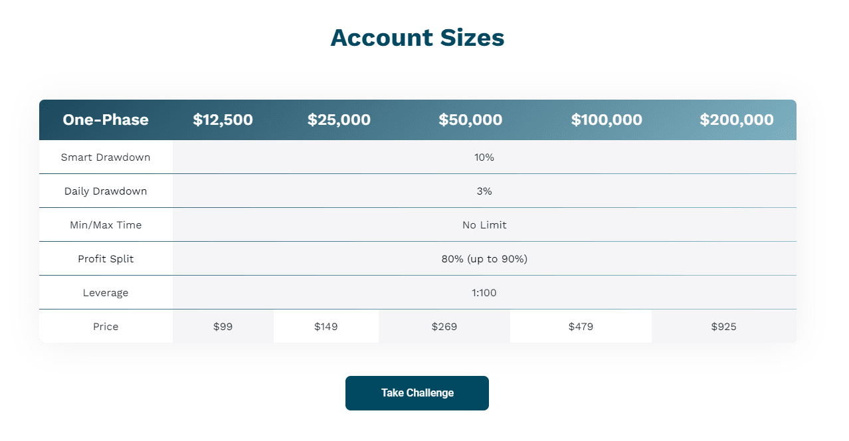
Task: Click the Profit Split row label
Action: (x=106, y=259)
